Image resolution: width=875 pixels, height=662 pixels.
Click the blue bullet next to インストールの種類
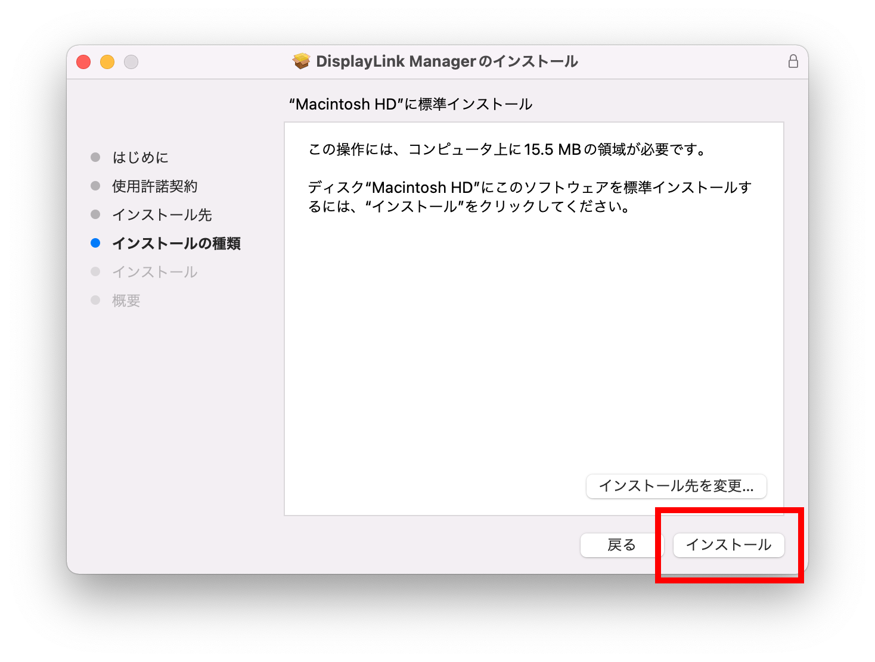pos(95,243)
